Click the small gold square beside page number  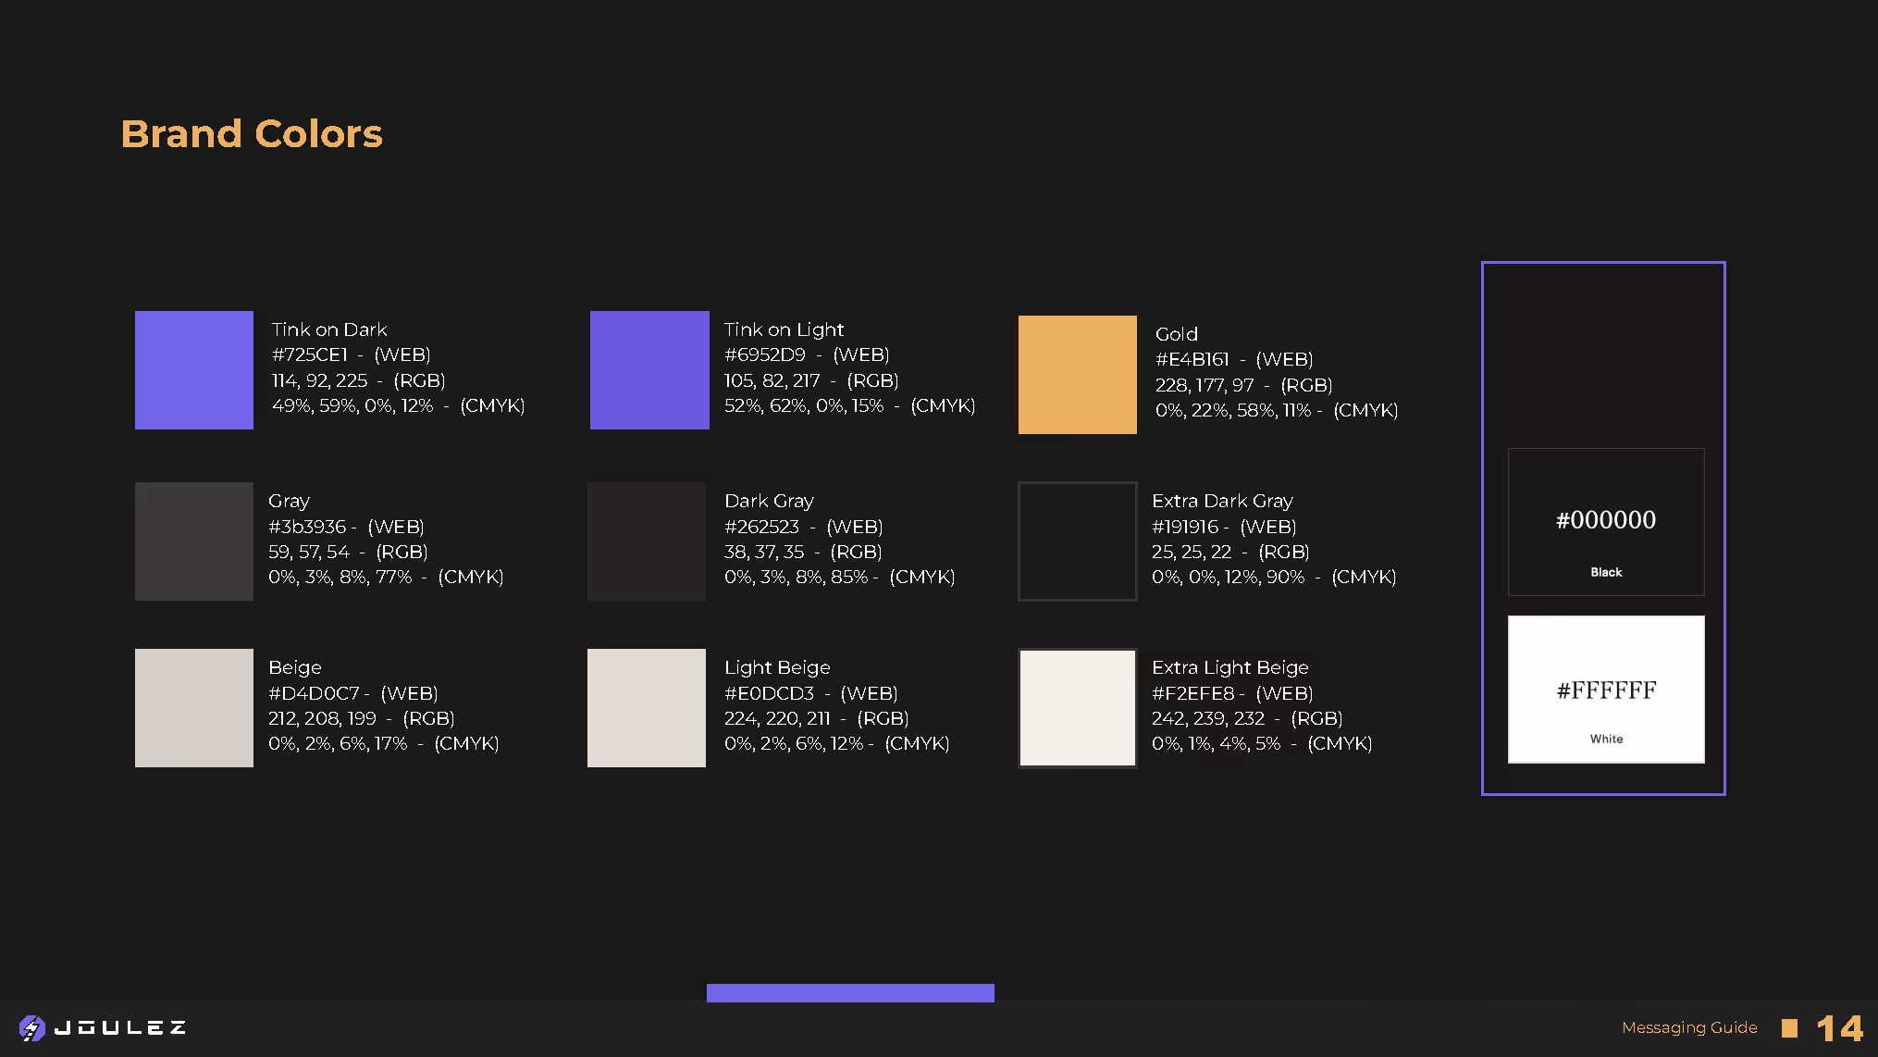[x=1789, y=1028]
